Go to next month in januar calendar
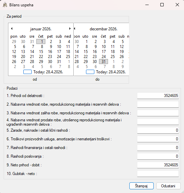184x193 pixels. click(70, 29)
